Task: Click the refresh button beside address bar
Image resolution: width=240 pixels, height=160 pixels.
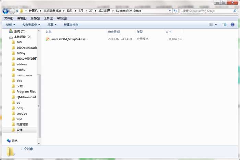Action: click(x=175, y=11)
